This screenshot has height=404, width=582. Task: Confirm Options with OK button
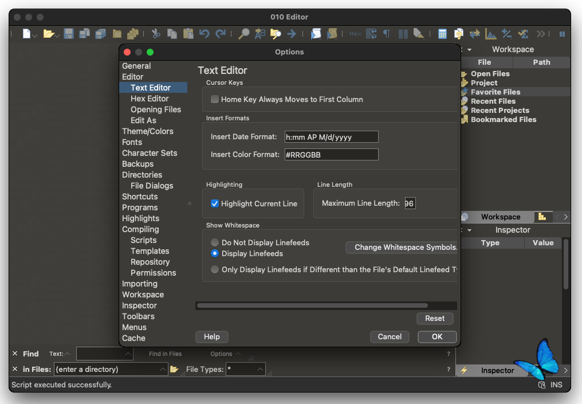(437, 336)
